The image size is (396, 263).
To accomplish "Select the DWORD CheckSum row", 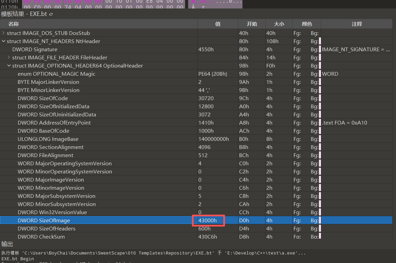I will click(x=41, y=237).
